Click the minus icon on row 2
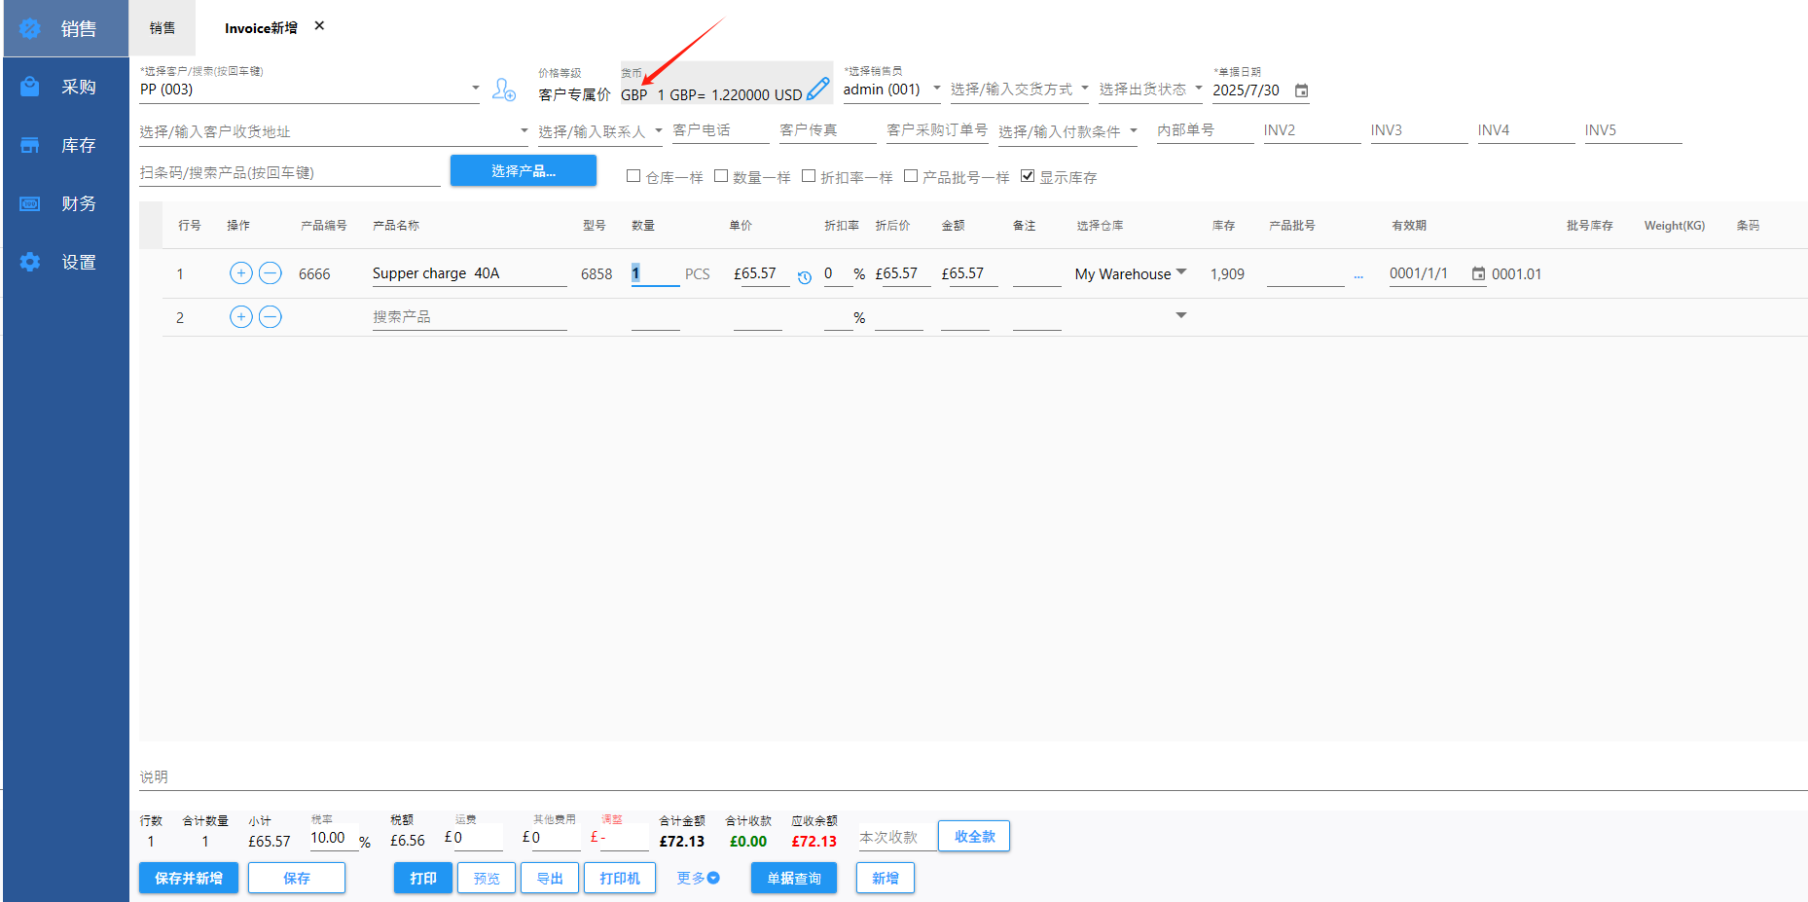This screenshot has height=902, width=1808. click(271, 317)
